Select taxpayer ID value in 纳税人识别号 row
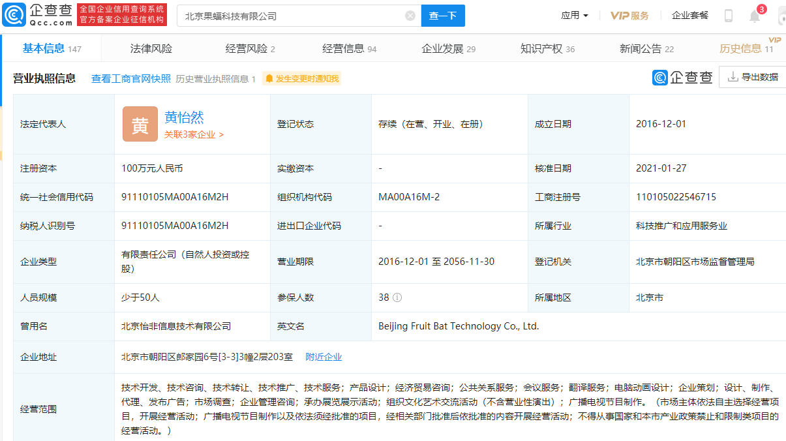Viewport: 786px width, 441px height. 175,226
